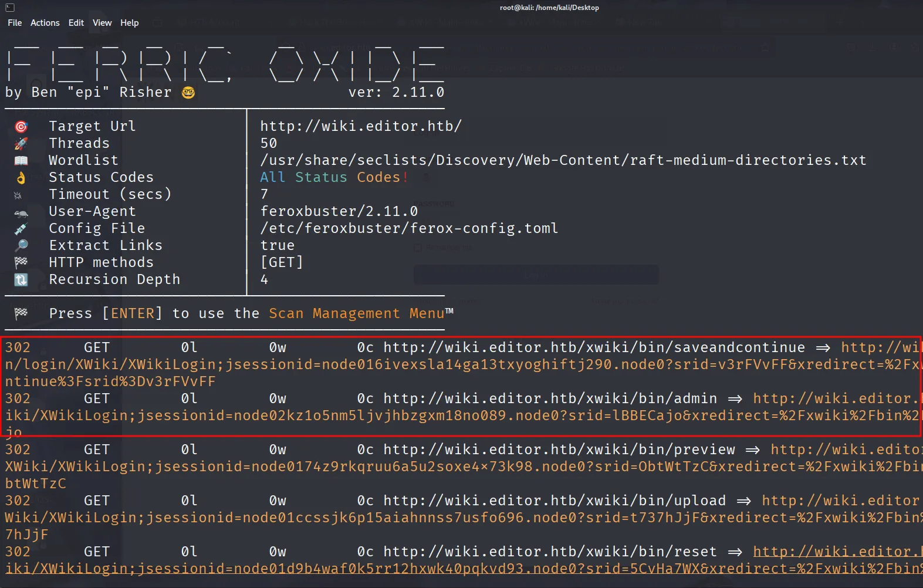Click the xwiki/bin/upload URL
Image resolution: width=923 pixels, height=588 pixels.
(x=555, y=501)
